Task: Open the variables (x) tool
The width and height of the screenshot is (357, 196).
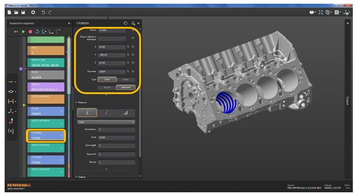Action: point(11,131)
